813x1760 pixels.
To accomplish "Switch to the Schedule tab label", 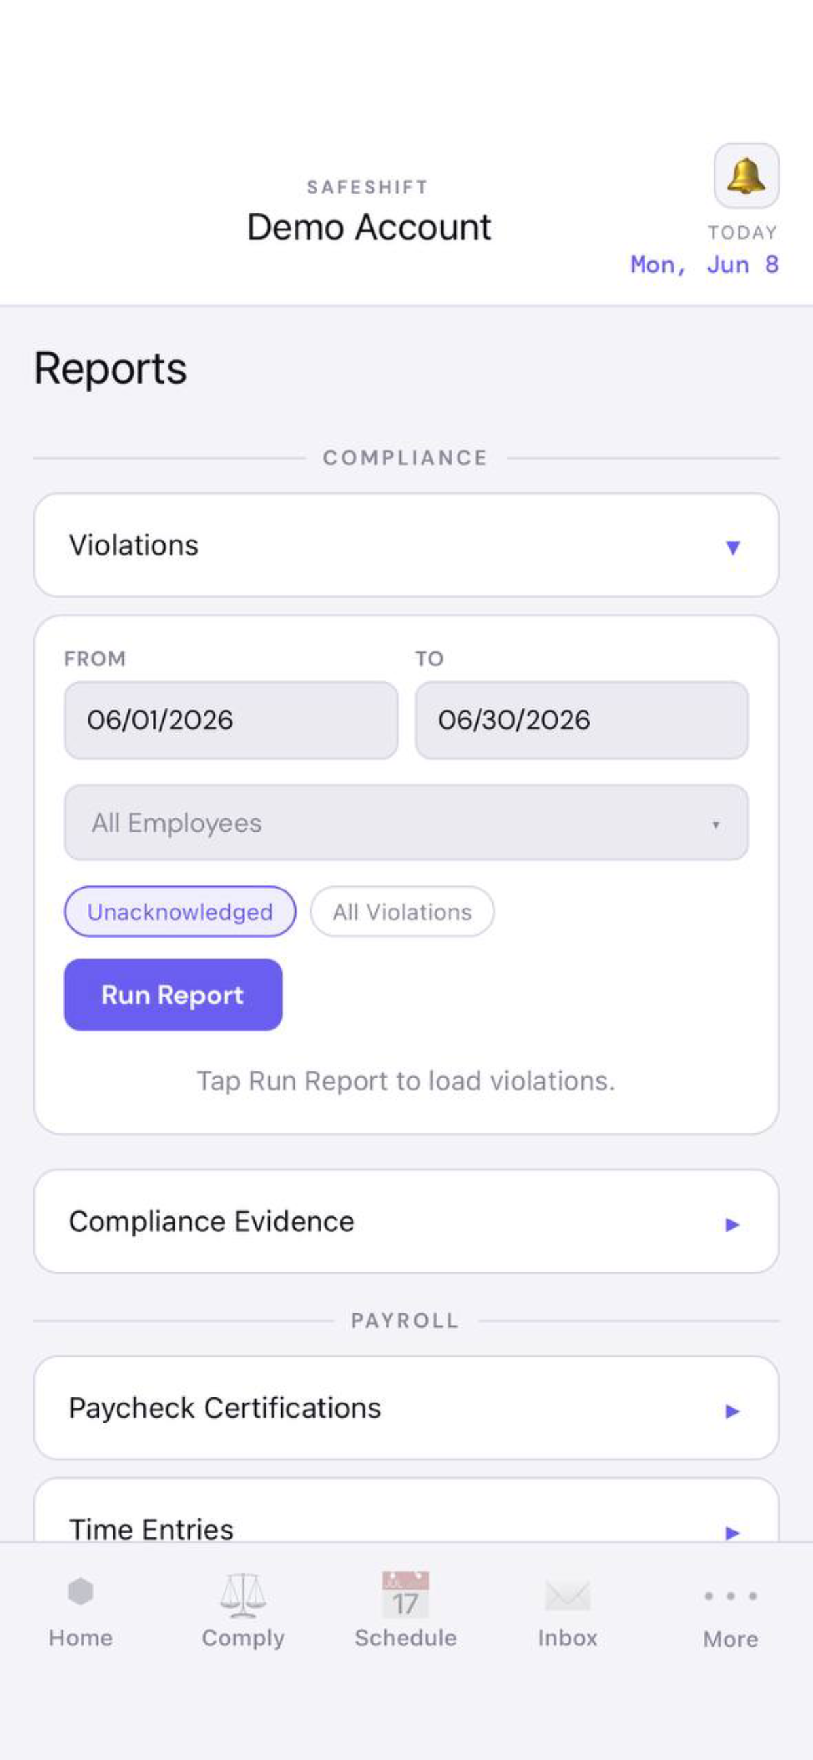I will coord(405,1638).
